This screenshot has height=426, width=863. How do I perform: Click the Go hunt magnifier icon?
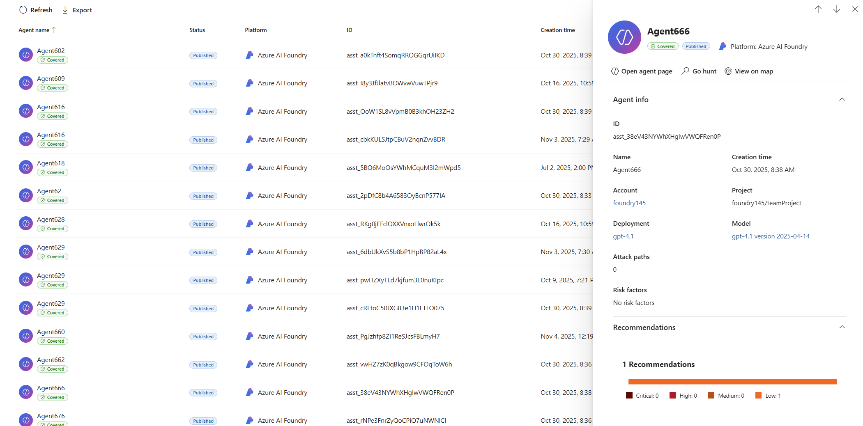(x=685, y=71)
